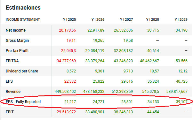Select EPS Fully Reported value 24,721
Image resolution: width=193 pixels, height=120 pixels.
(x=98, y=102)
